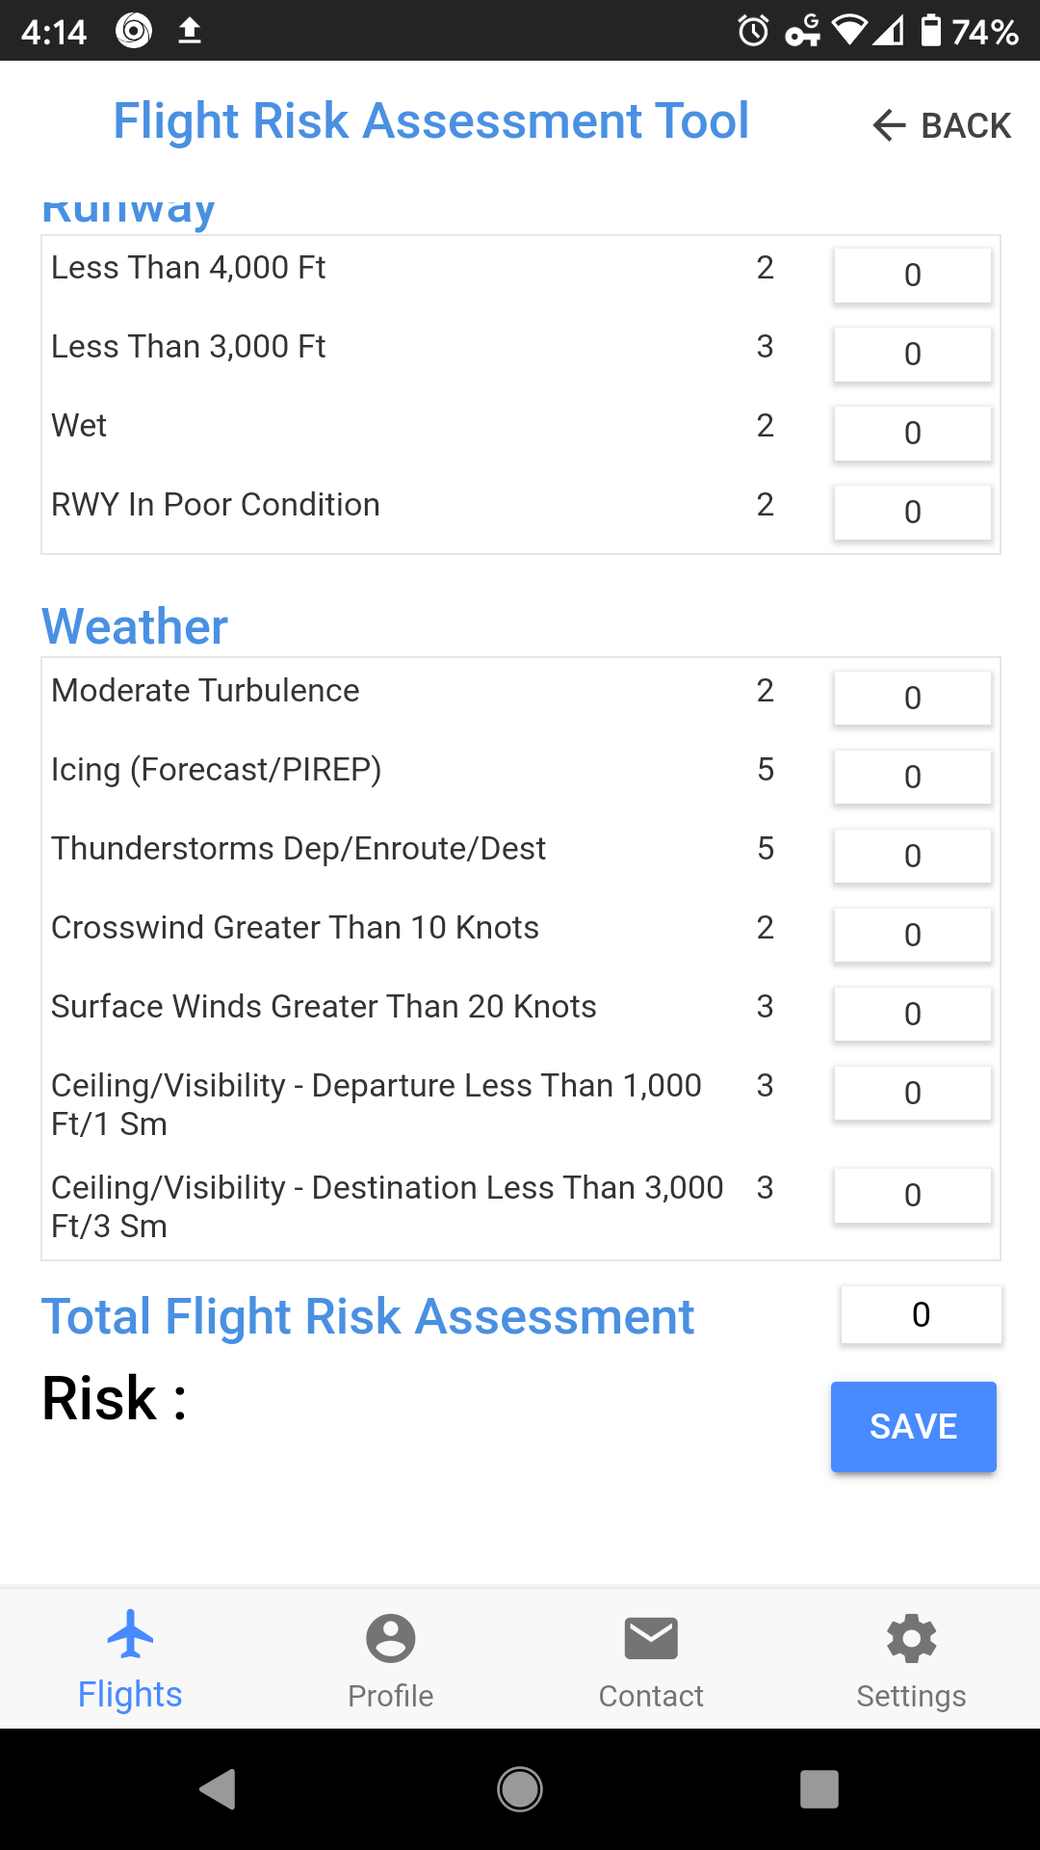This screenshot has width=1040, height=1850.
Task: Select the Less Than 4,000 Ft score field
Action: (x=913, y=276)
